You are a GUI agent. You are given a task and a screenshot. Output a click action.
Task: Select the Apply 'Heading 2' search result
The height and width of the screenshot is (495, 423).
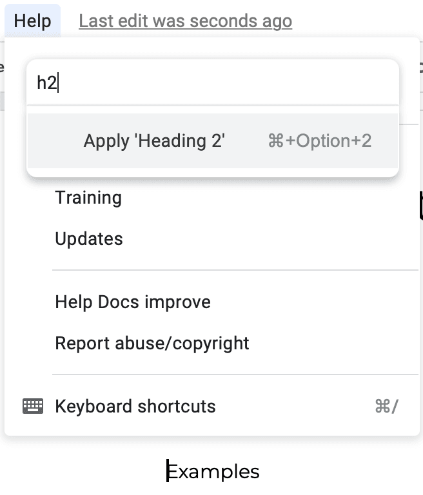click(x=213, y=141)
